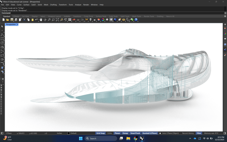Open the Inches units selector
Screen dimensions: 227x142
pyautogui.click(x=59, y=133)
